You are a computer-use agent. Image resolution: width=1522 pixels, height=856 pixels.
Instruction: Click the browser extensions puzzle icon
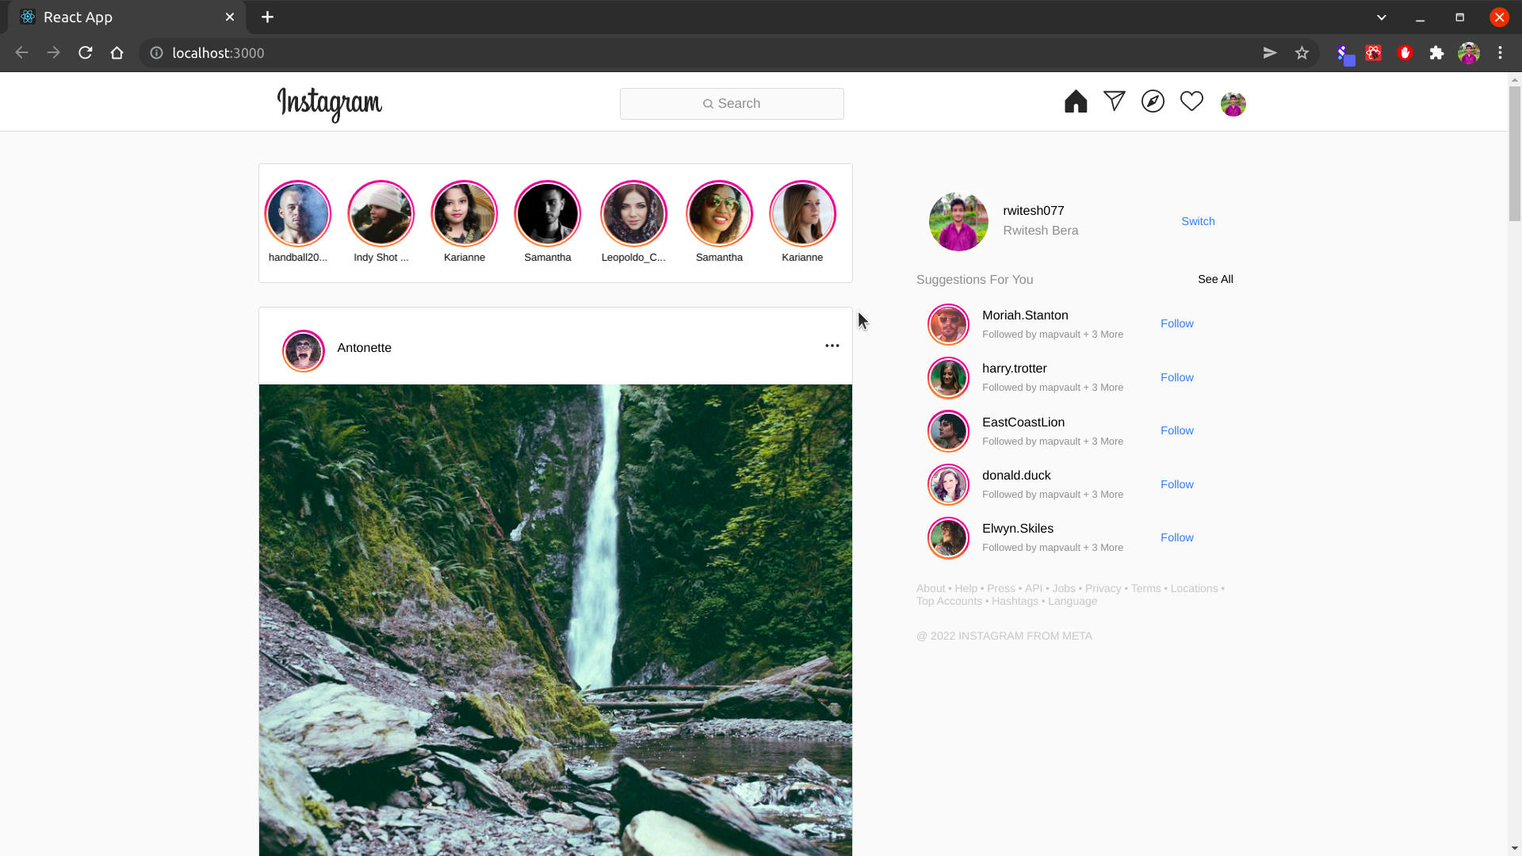click(x=1436, y=53)
